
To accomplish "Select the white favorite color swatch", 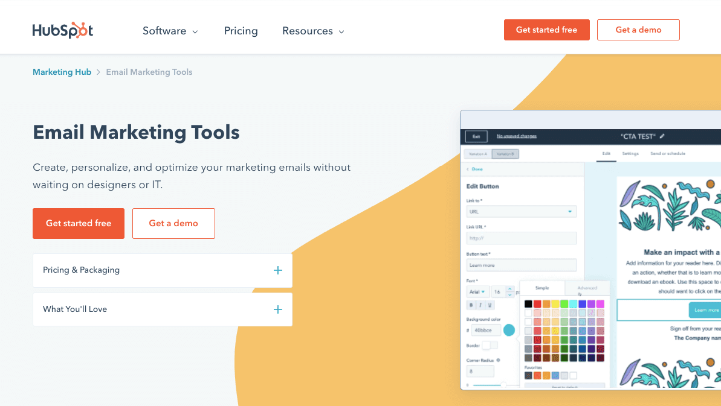I will point(573,376).
